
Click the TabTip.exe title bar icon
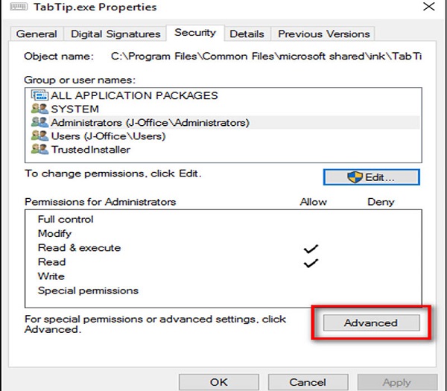click(x=10, y=7)
